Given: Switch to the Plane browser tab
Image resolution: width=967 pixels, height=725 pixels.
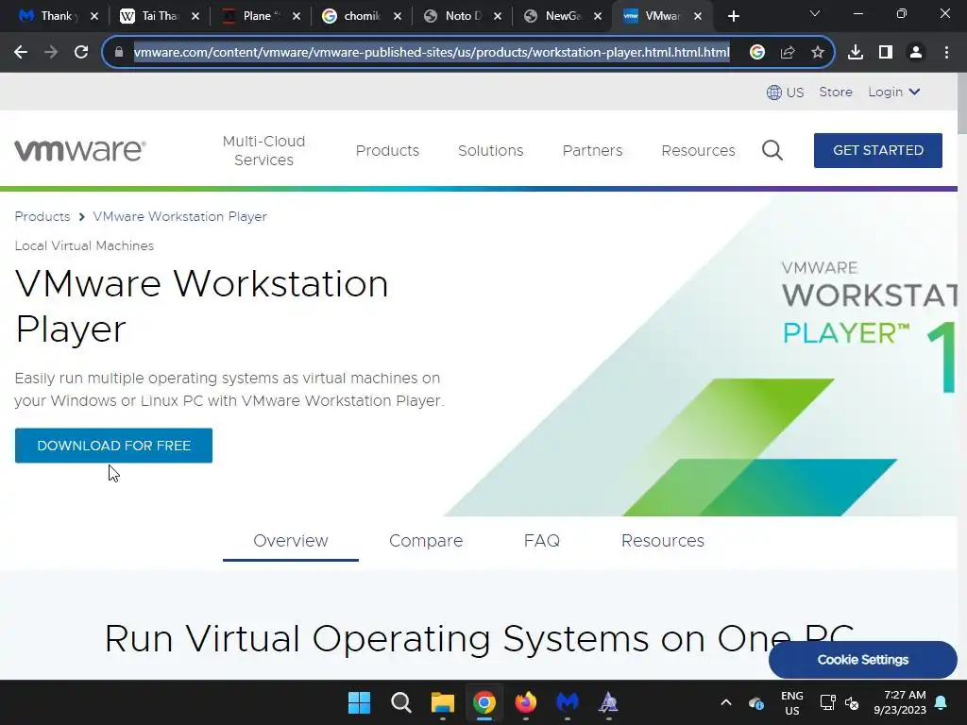Looking at the screenshot, I should [260, 16].
